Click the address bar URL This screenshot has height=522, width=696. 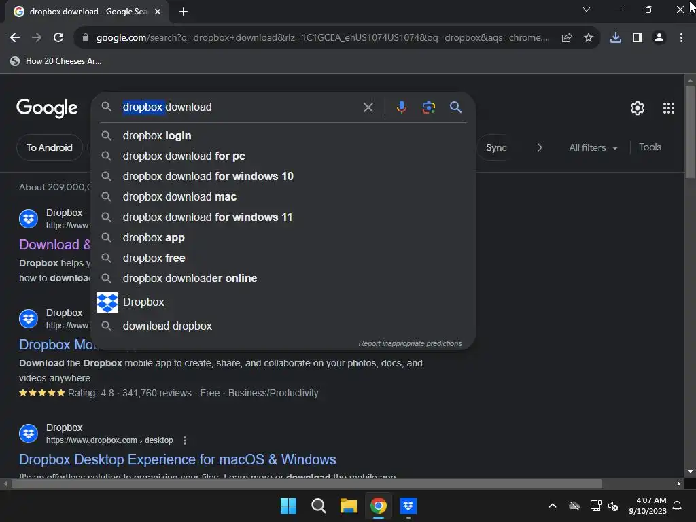(x=322, y=38)
